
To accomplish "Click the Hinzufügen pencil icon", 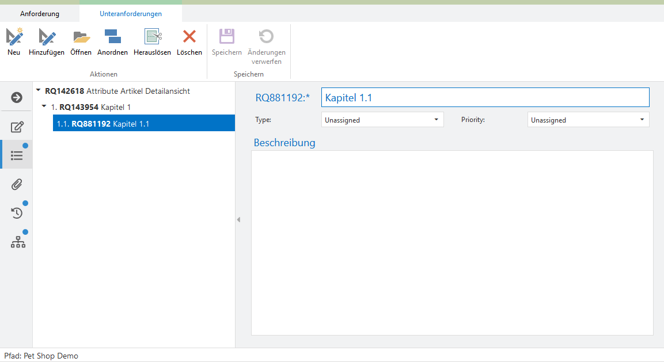I will click(47, 37).
